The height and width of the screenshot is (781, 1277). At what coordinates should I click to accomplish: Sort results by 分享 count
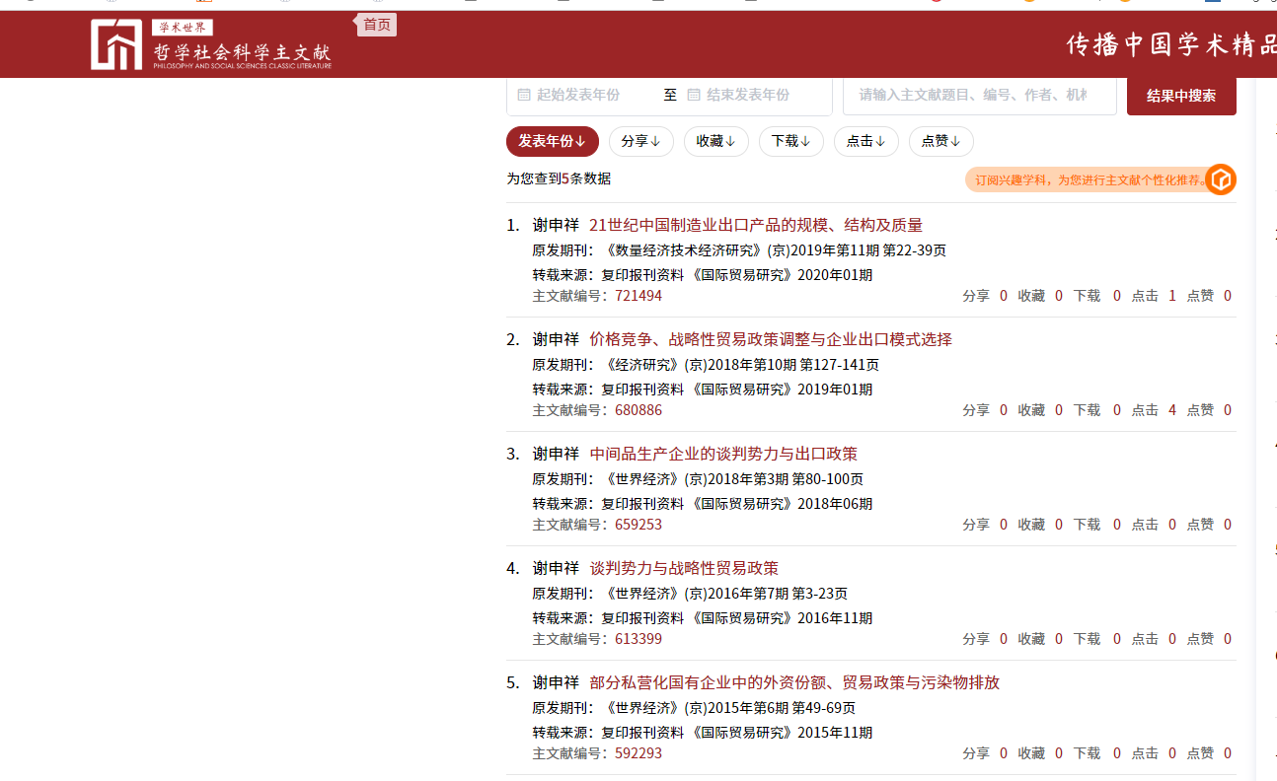pyautogui.click(x=640, y=141)
